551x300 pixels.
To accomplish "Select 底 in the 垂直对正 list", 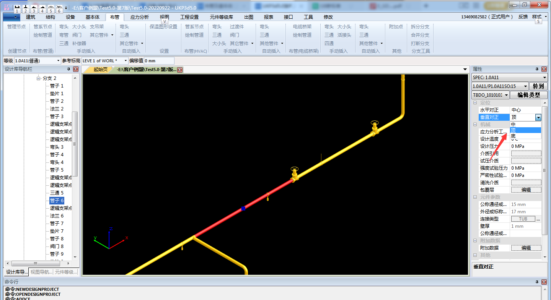I will pyautogui.click(x=525, y=136).
